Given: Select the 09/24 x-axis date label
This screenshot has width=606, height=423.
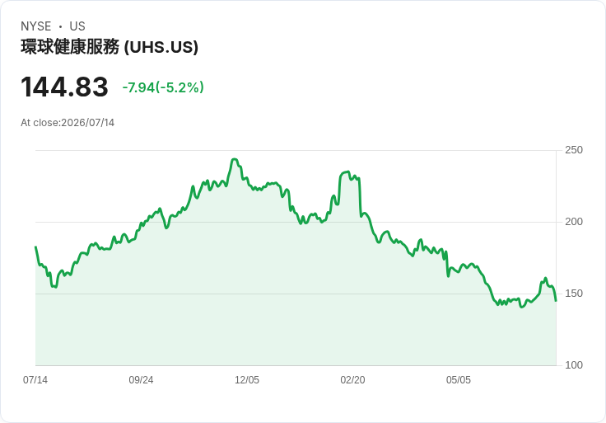Looking at the screenshot, I should (141, 380).
